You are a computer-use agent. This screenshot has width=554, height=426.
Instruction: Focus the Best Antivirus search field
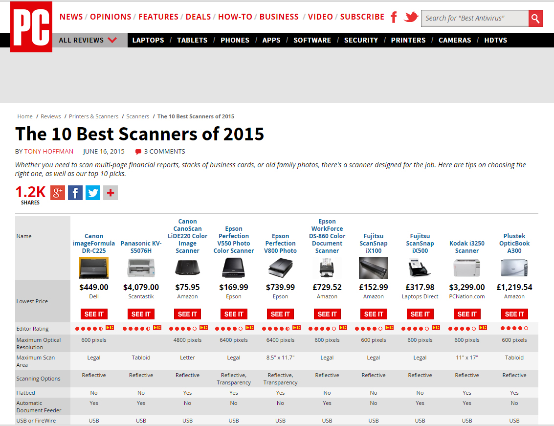click(475, 19)
